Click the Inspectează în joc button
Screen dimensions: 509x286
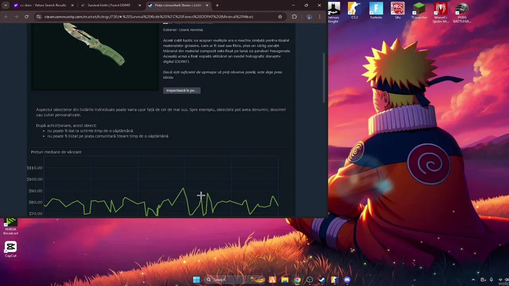182,91
